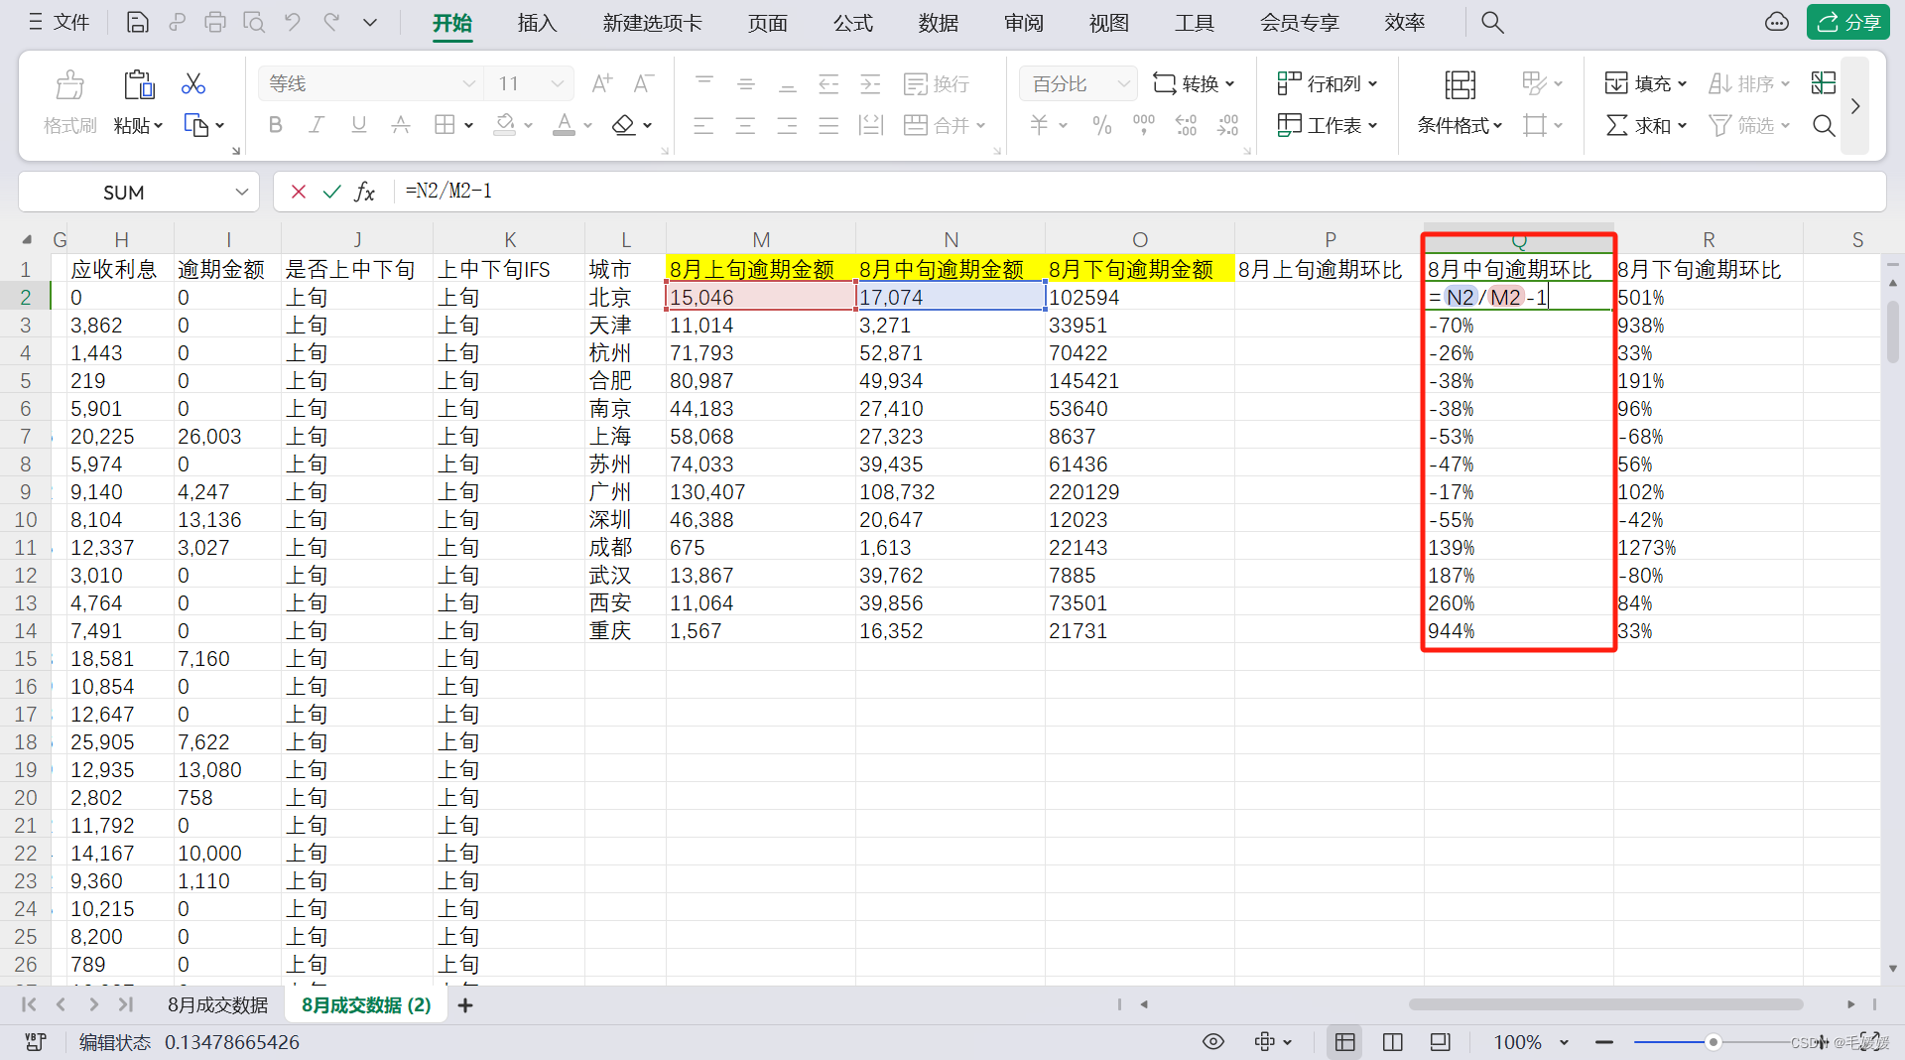Click the Print icon in the quick toolbar
The height and width of the screenshot is (1060, 1905).
(215, 22)
